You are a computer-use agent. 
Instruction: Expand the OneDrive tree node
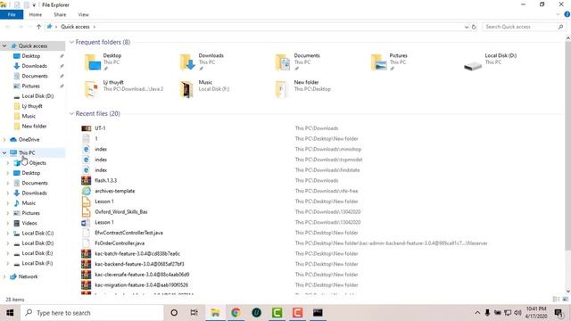point(4,139)
